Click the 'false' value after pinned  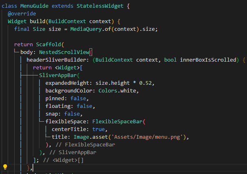78,99
